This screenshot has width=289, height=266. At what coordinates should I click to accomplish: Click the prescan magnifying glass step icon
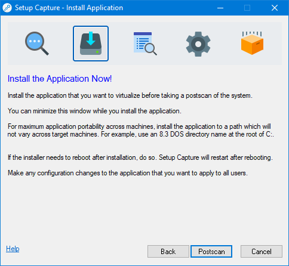pyautogui.click(x=37, y=44)
